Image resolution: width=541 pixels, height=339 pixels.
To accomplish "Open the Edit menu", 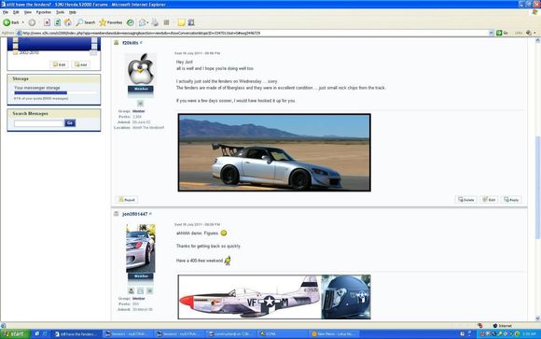I will [x=16, y=12].
